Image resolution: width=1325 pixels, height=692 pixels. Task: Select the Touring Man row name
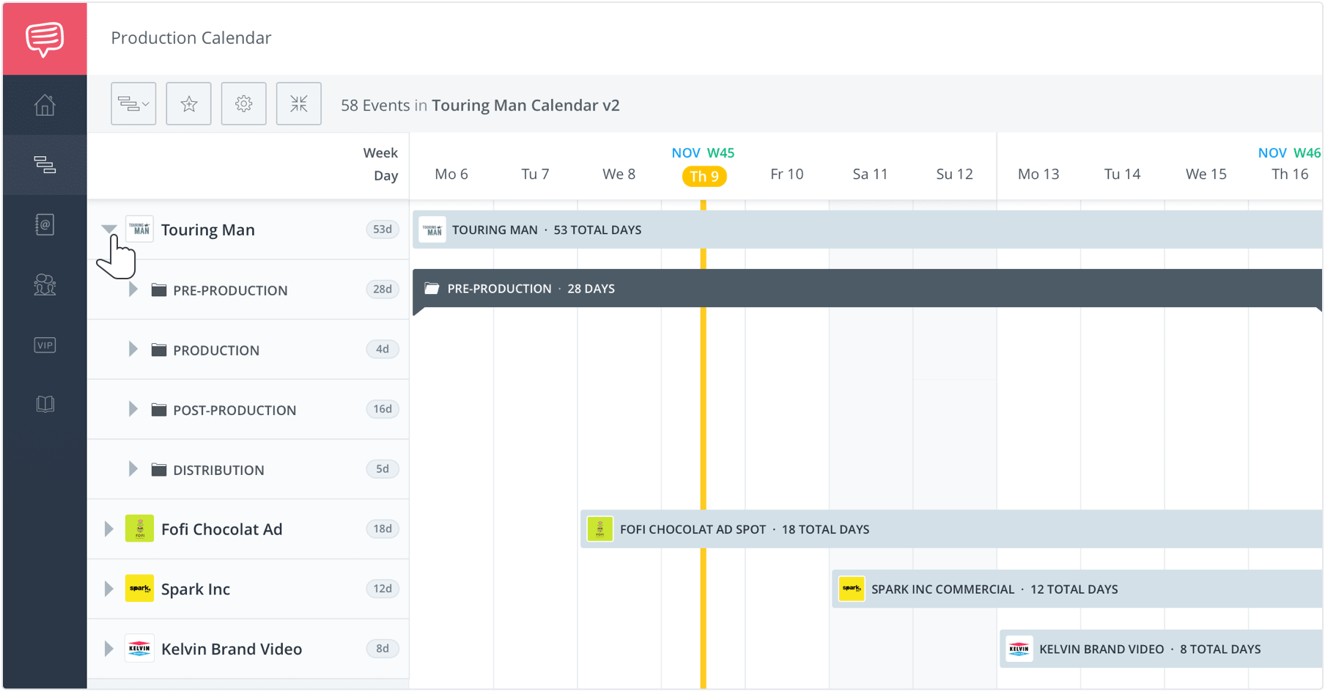[x=208, y=230]
